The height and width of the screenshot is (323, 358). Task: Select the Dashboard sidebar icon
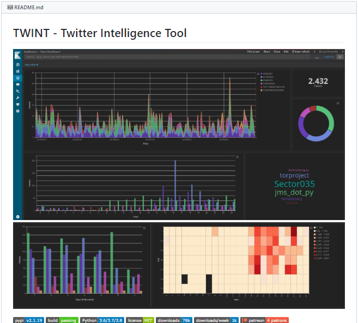click(x=18, y=78)
